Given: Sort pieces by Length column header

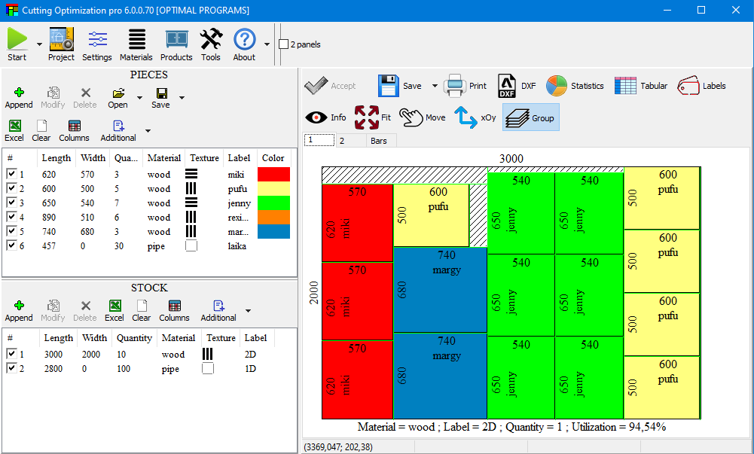Looking at the screenshot, I should [56, 158].
